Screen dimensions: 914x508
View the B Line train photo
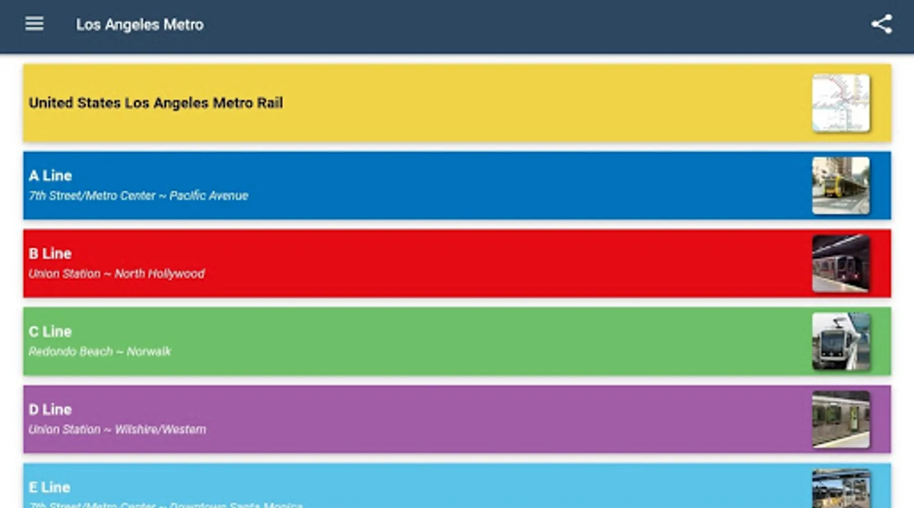click(x=841, y=263)
